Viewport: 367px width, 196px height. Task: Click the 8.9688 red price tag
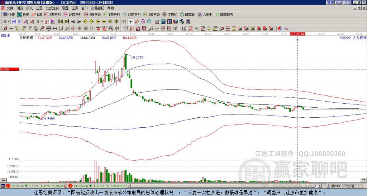tap(9, 69)
